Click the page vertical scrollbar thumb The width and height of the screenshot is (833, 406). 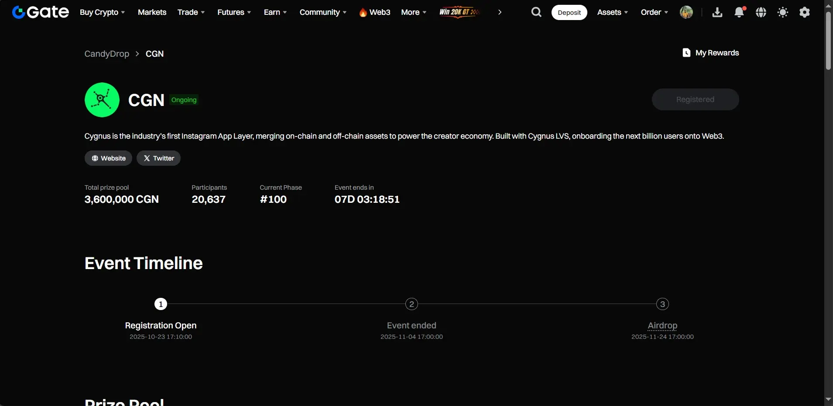coord(829,40)
